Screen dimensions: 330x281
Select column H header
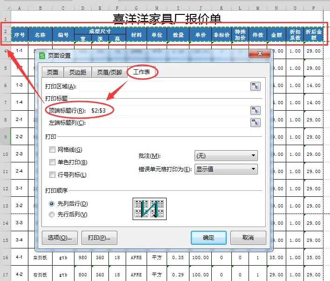[x=157, y=8]
